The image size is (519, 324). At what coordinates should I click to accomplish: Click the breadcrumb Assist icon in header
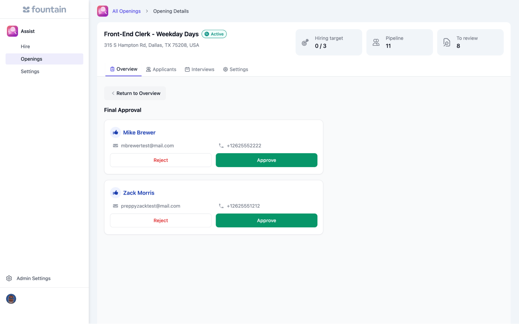click(x=103, y=11)
